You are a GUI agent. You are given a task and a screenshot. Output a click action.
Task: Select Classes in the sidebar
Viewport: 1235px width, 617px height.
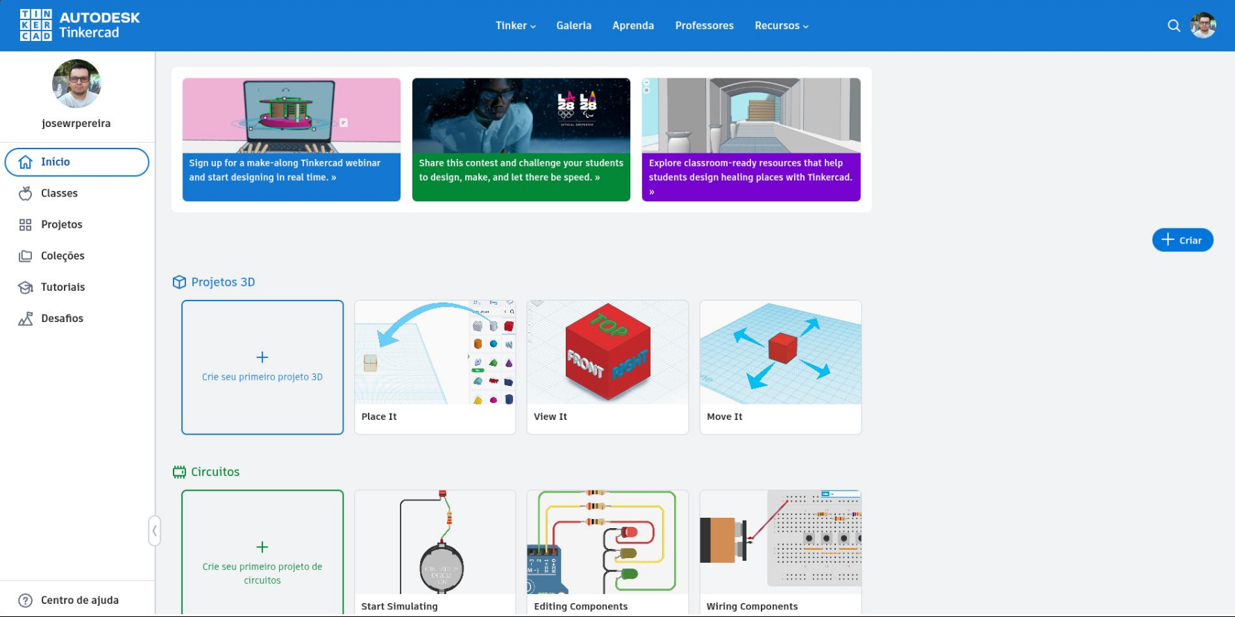[x=77, y=193]
